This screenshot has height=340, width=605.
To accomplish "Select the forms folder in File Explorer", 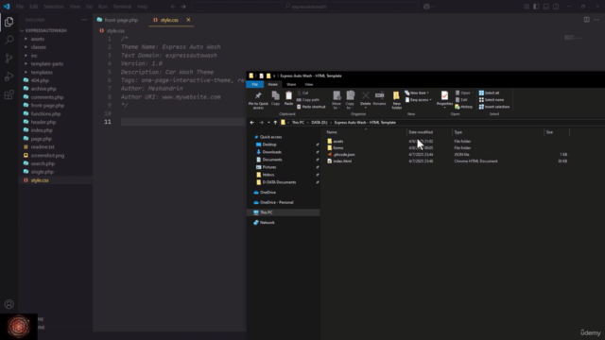I will pos(338,148).
